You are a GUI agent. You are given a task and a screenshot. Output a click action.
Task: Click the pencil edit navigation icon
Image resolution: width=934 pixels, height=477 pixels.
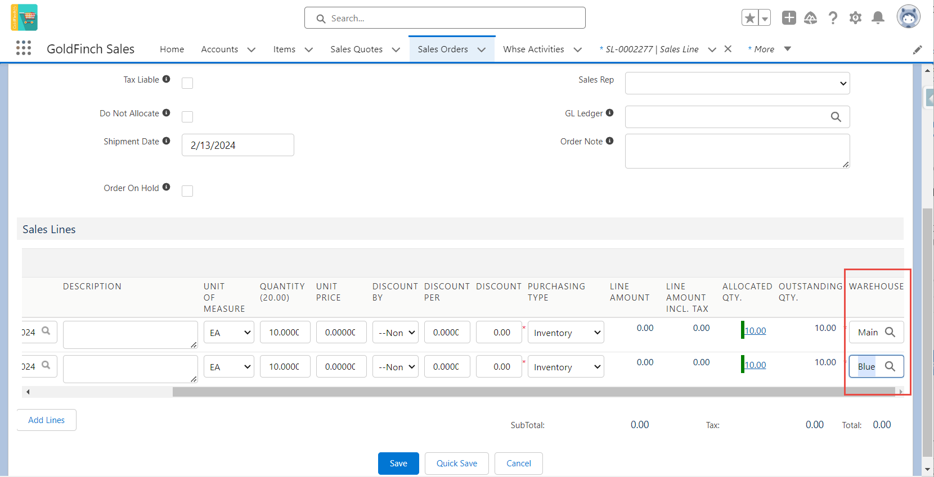pos(918,49)
